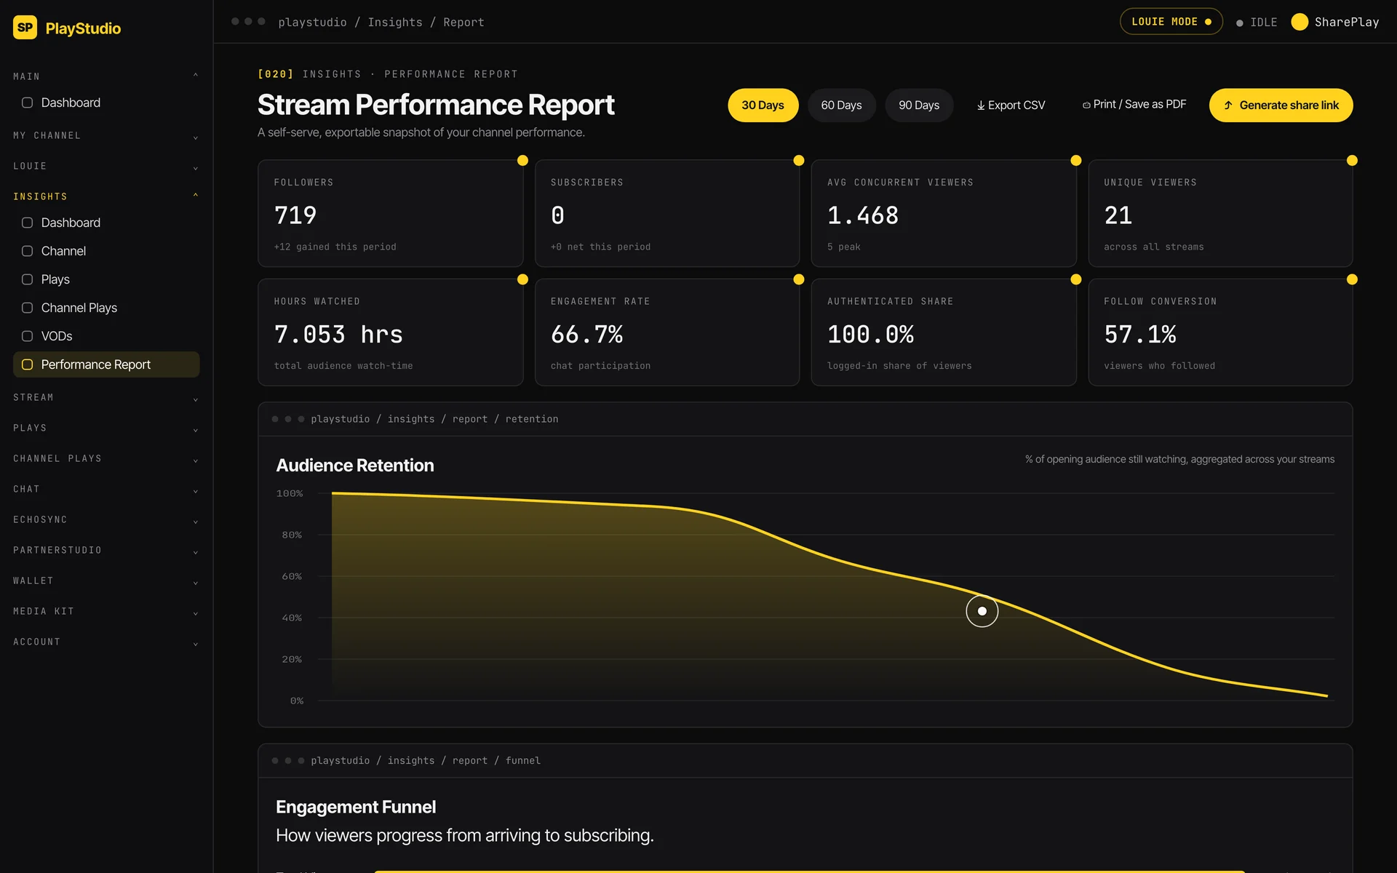Viewport: 1397px width, 873px height.
Task: Open Dashboard under INSIGHTS
Action: [x=106, y=223]
